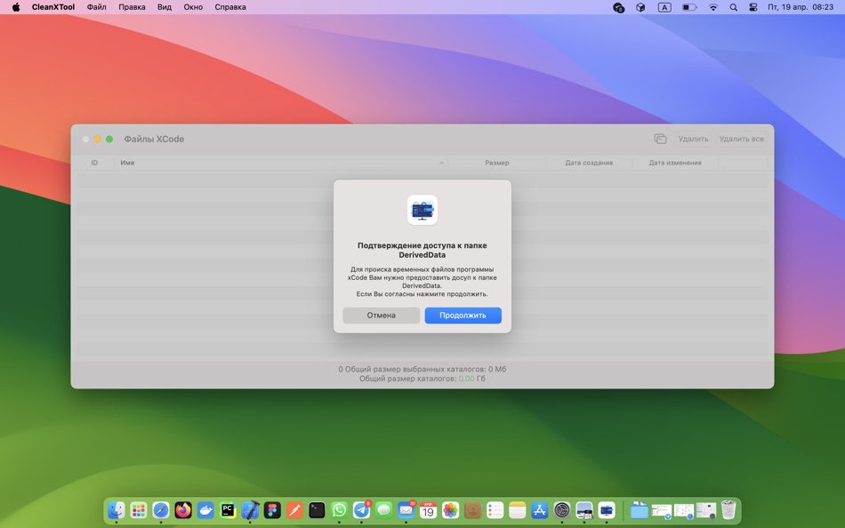The image size is (845, 528).
Task: Click the sort arrow in the Имя column
Action: pos(441,163)
